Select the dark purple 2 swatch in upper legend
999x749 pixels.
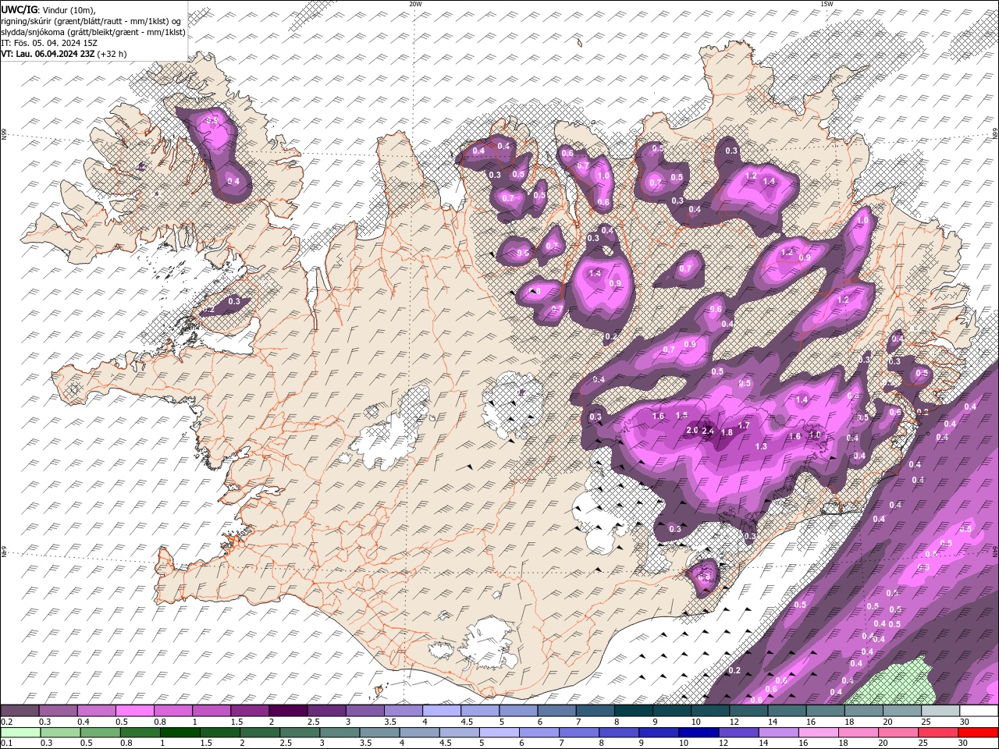(288, 711)
